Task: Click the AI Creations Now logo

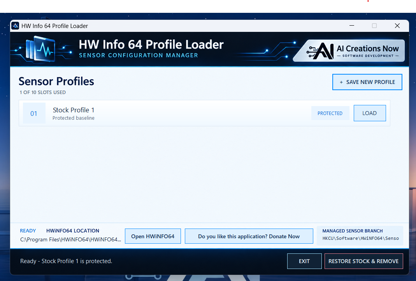Action: pos(349,51)
